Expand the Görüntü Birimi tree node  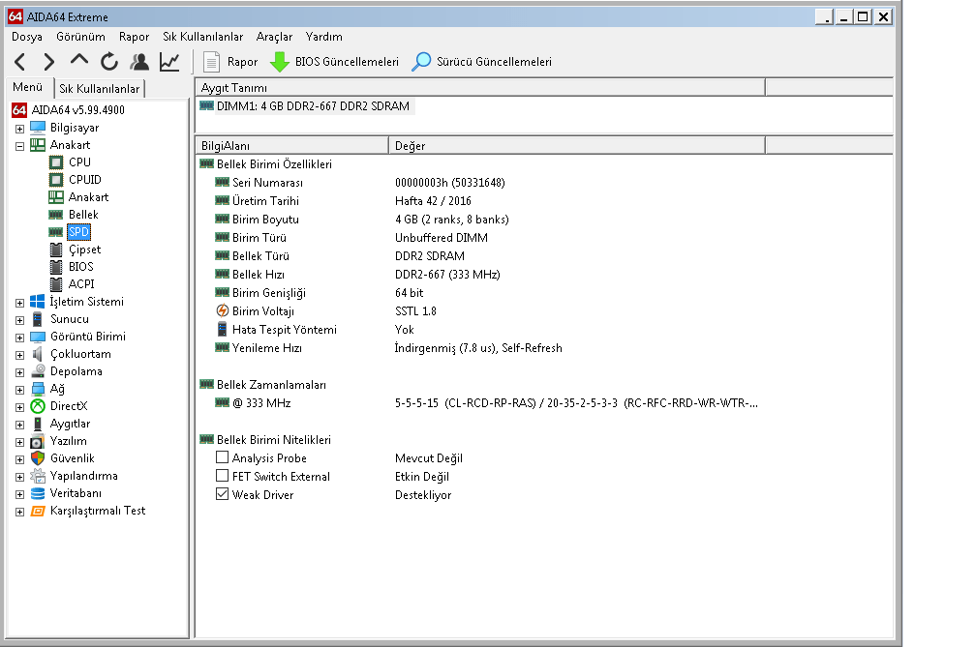(x=20, y=338)
